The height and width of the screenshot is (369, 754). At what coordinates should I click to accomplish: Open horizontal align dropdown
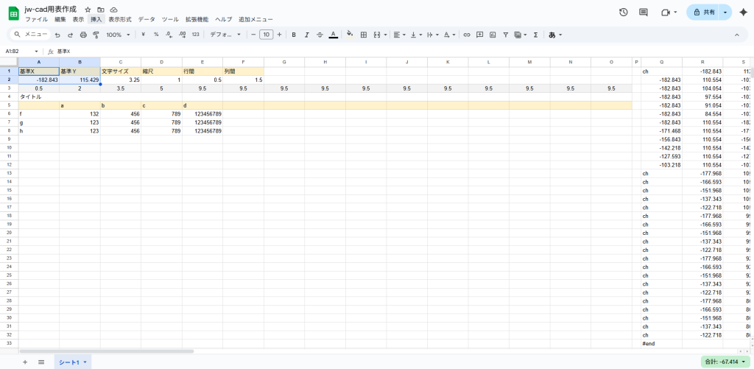399,35
